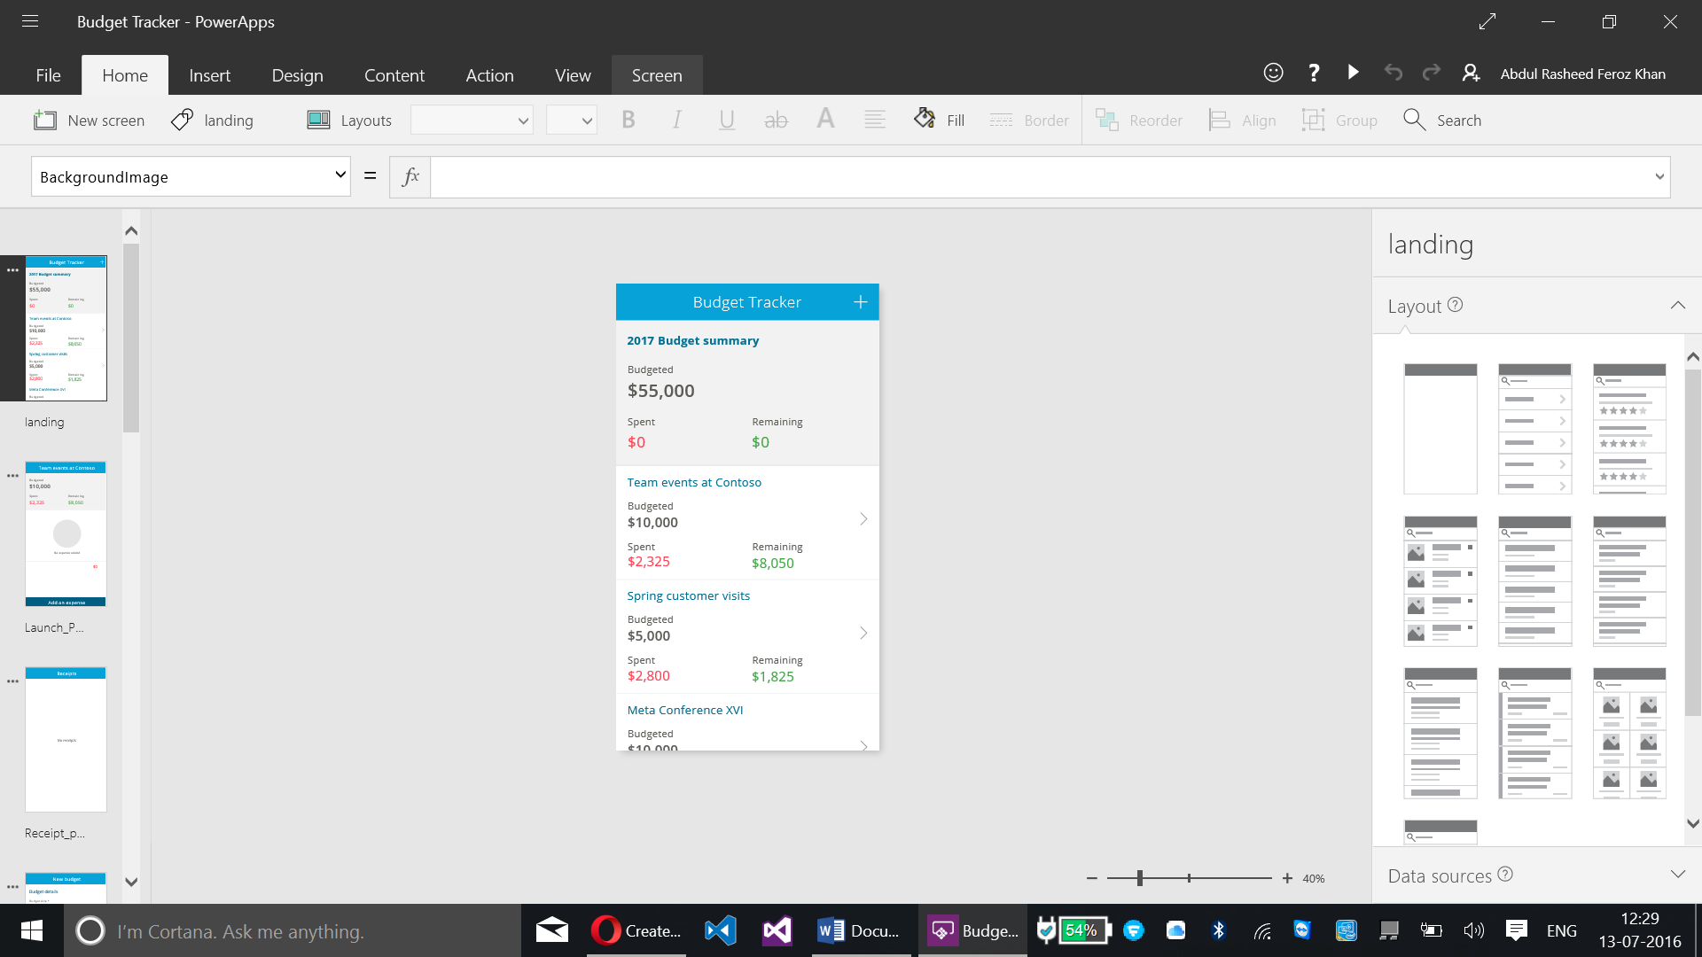Open Team events at Contoso chevron
This screenshot has height=957, width=1702.
coord(863,519)
